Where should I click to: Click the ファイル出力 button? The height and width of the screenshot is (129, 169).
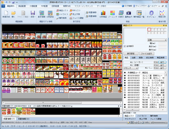coord(146,53)
